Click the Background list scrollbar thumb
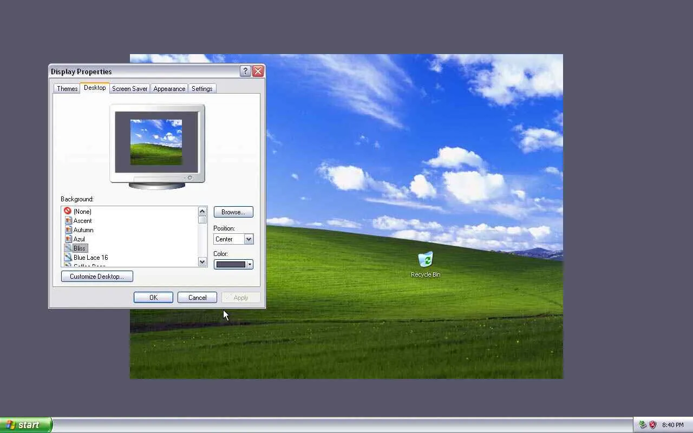 (x=202, y=220)
